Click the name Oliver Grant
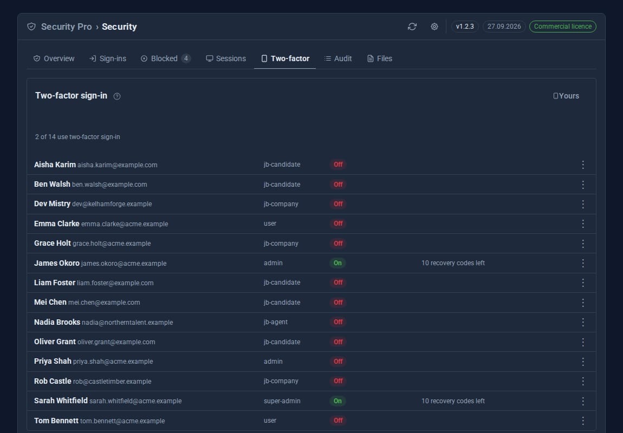Image resolution: width=623 pixels, height=433 pixels. (55, 342)
